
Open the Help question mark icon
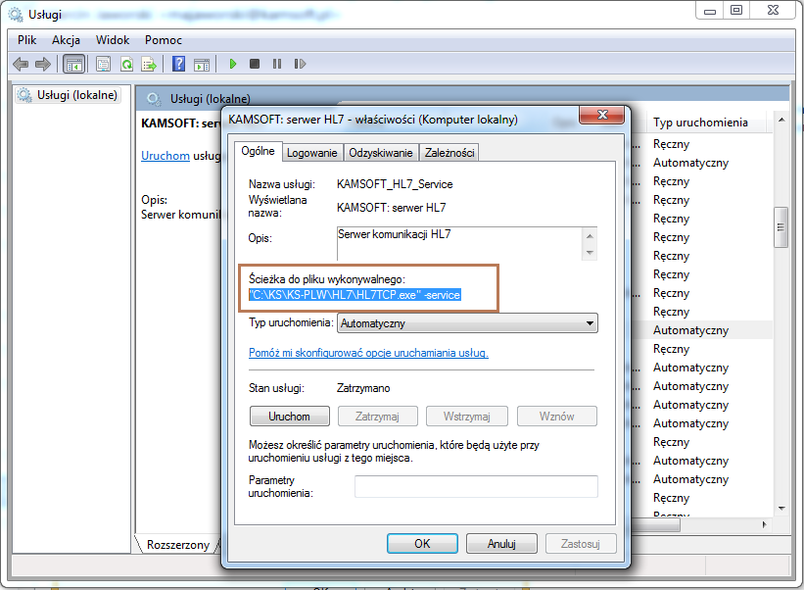click(x=178, y=64)
